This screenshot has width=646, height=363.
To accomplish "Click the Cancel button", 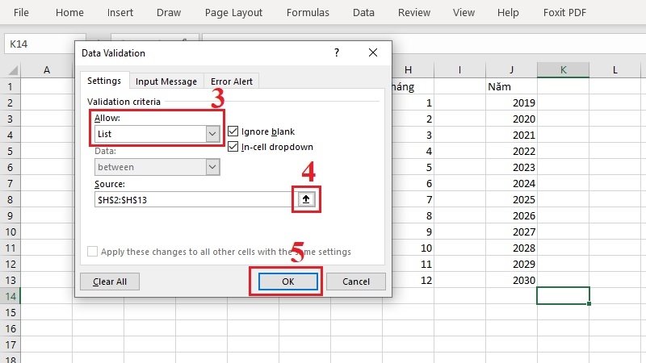I will (x=356, y=282).
